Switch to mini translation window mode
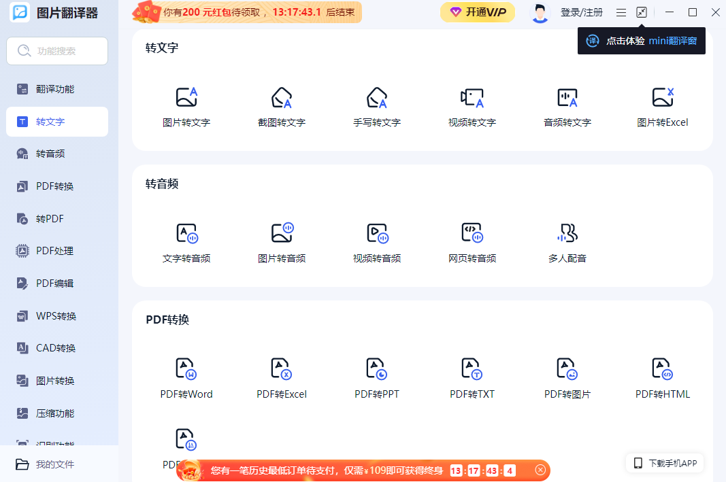Image resolution: width=726 pixels, height=482 pixels. click(642, 12)
